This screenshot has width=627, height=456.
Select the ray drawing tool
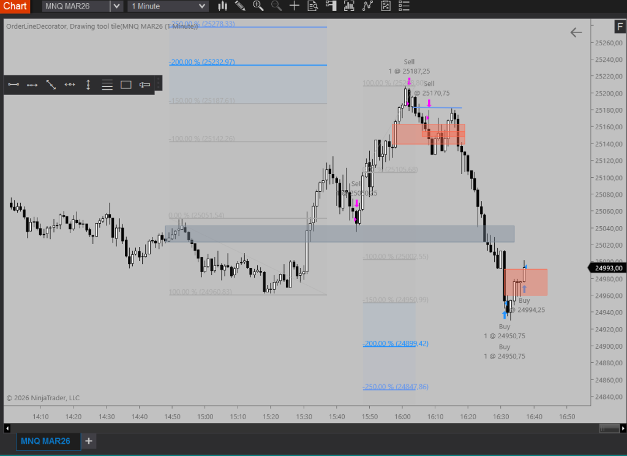click(x=32, y=85)
